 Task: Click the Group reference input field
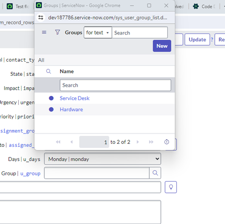click(97, 173)
